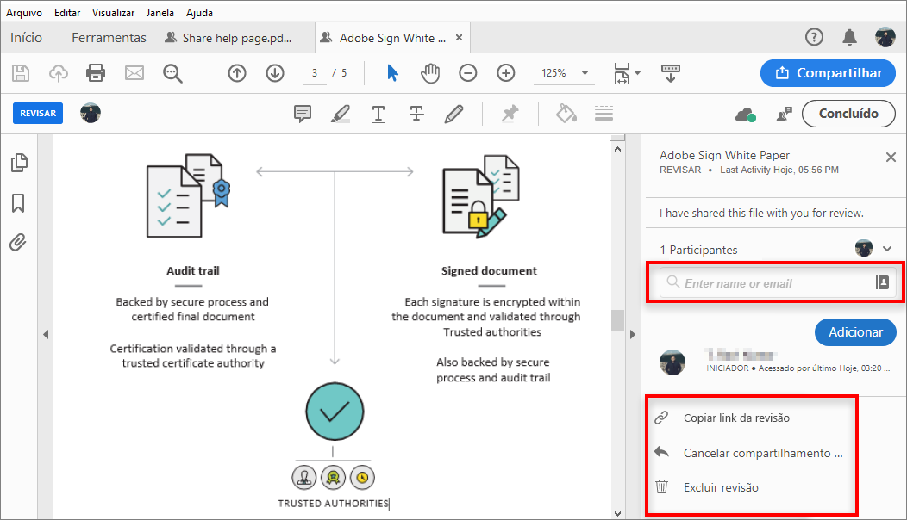The image size is (907, 520).
Task: Expand the participants list chevron
Action: 887,249
